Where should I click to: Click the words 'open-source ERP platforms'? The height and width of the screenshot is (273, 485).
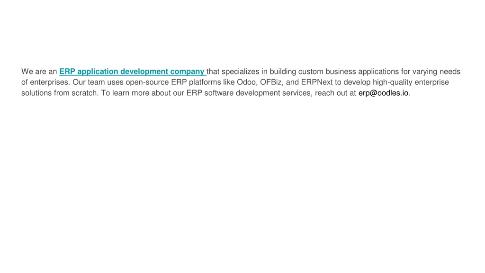[x=173, y=82]
